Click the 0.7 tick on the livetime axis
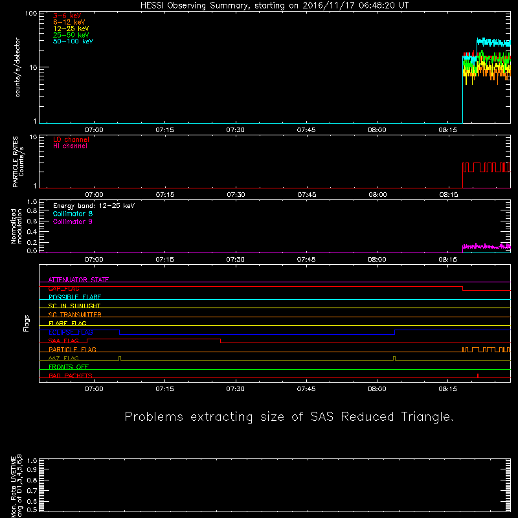This screenshot has width=518, height=518. pos(32,491)
